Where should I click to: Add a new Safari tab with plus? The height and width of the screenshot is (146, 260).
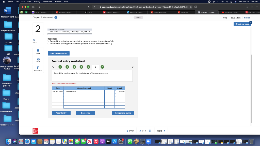tap(257, 7)
